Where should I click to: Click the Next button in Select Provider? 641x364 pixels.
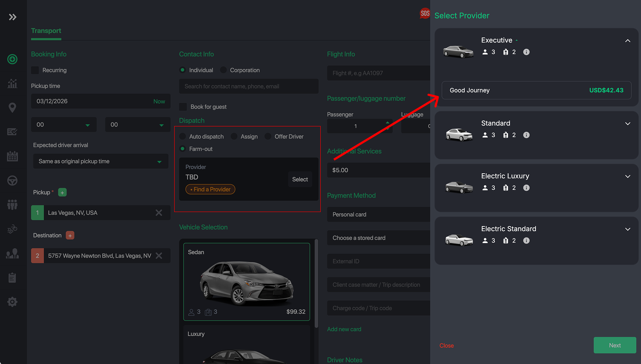[x=615, y=345]
